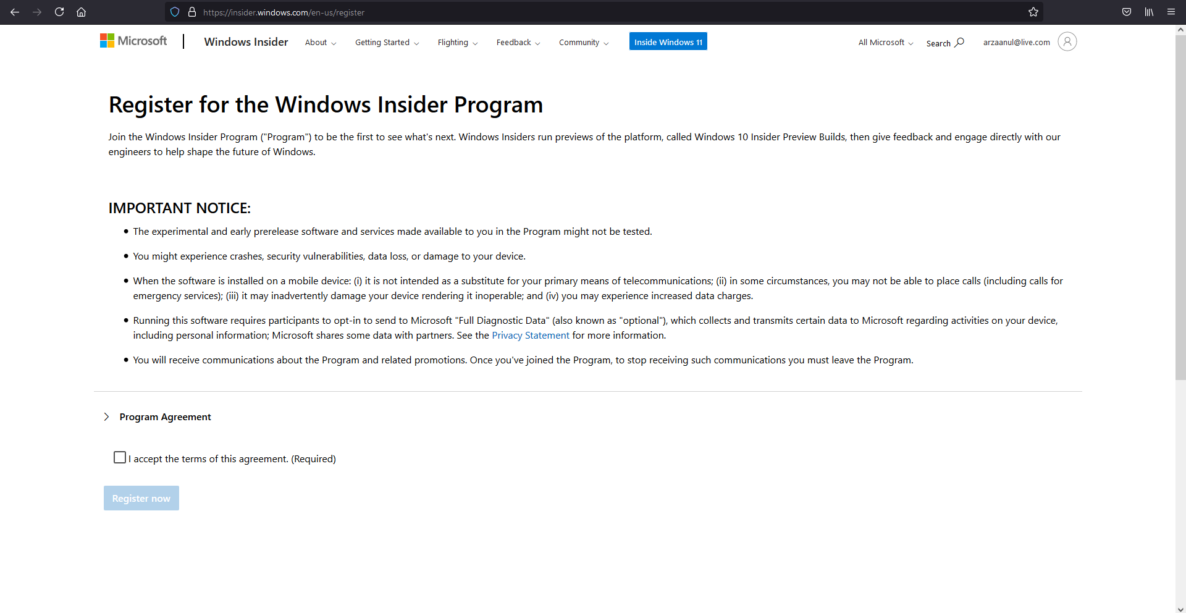1186x613 pixels.
Task: Open the Feedback menu
Action: [518, 43]
